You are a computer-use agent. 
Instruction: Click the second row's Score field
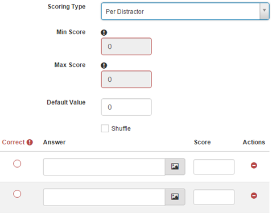pos(214,197)
